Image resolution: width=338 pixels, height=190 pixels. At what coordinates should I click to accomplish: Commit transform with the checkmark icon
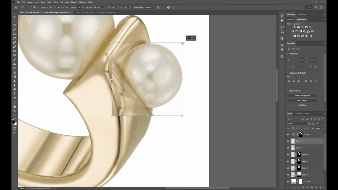[x=174, y=7]
